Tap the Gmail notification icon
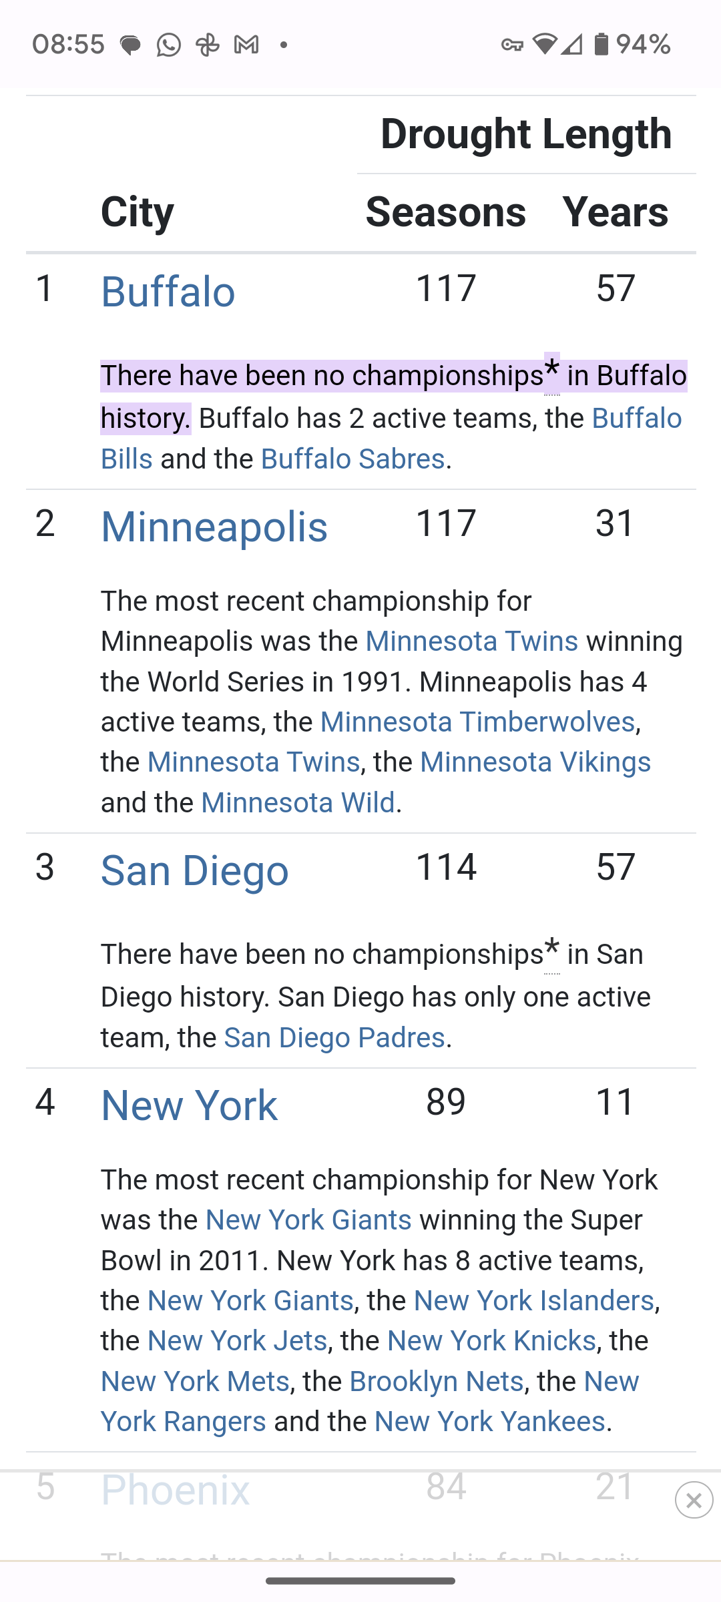721x1602 pixels. coord(246,45)
